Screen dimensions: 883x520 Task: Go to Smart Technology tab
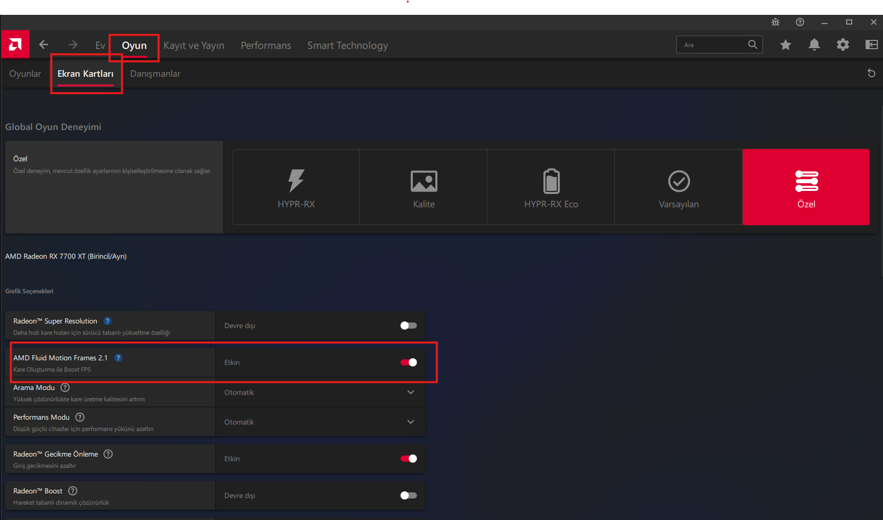(348, 46)
